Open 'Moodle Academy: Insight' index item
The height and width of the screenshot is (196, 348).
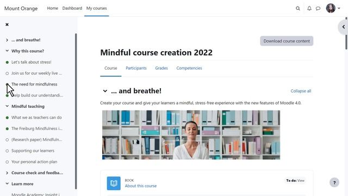tap(35, 194)
